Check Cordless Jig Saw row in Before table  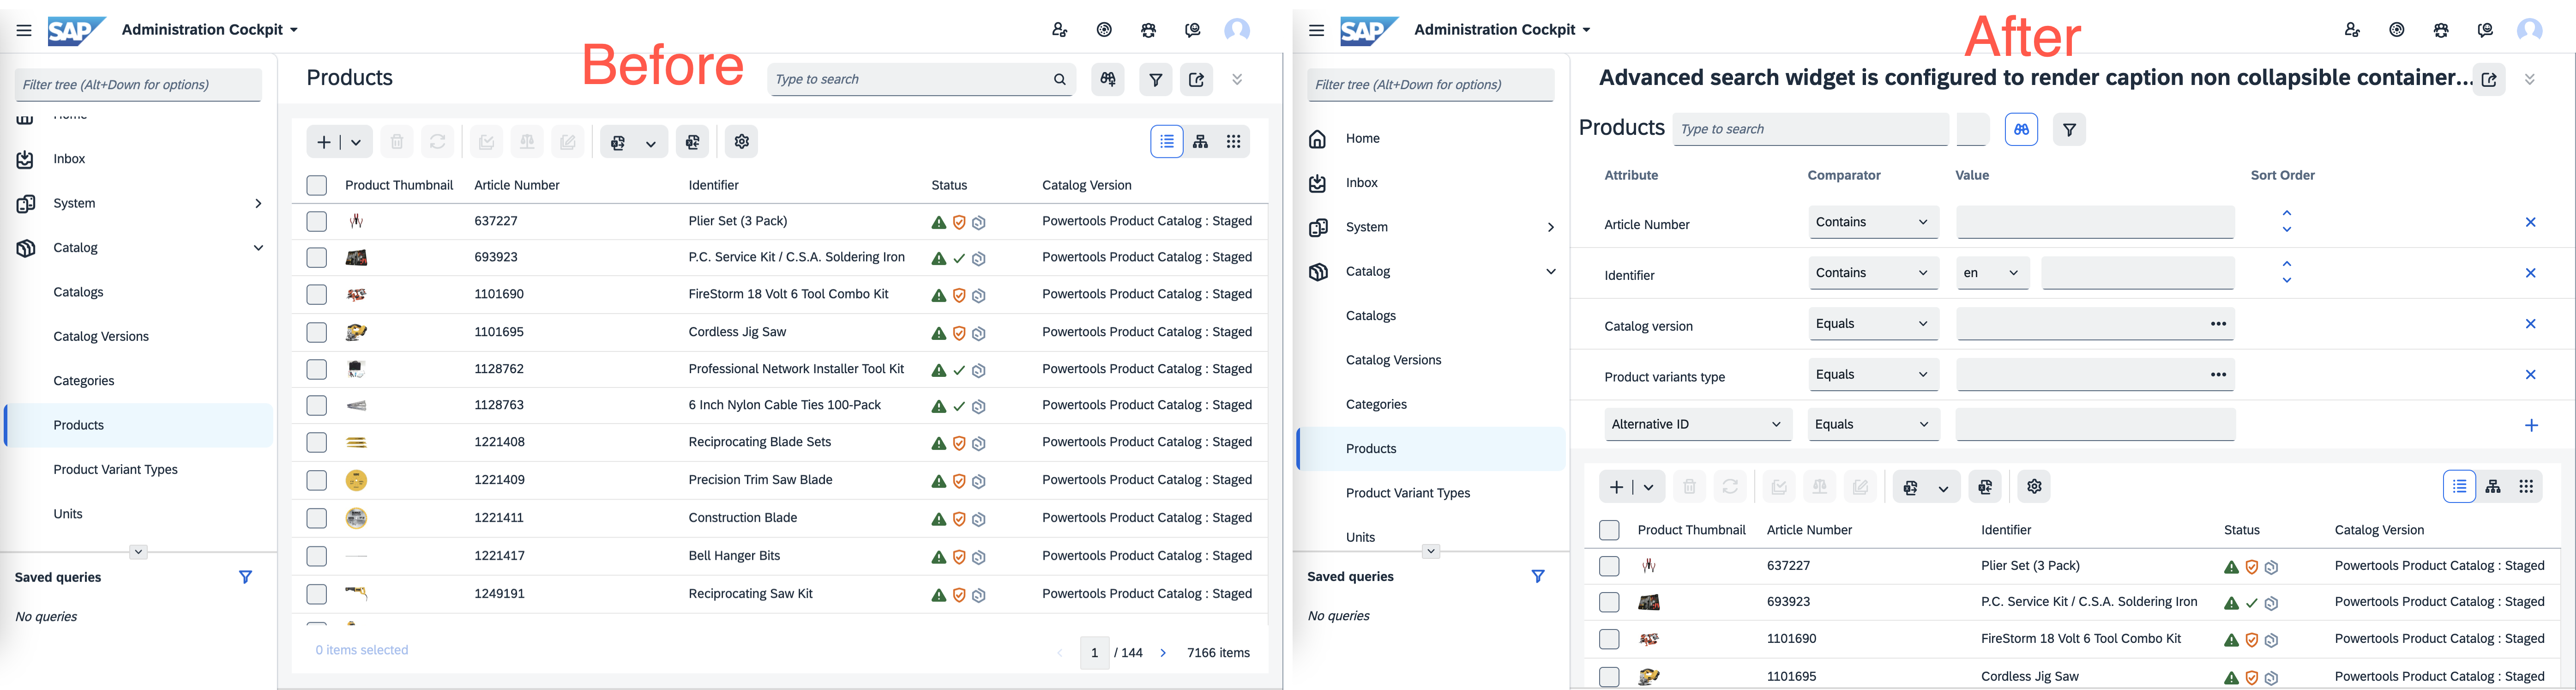(x=317, y=332)
